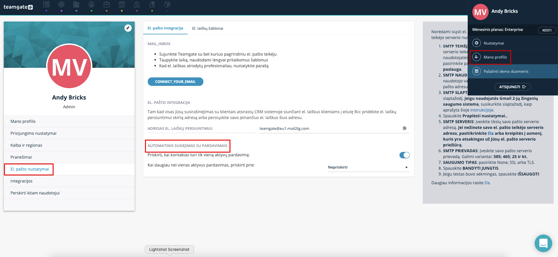Open Integracijos section
This screenshot has height=257, width=558.
pyautogui.click(x=69, y=181)
